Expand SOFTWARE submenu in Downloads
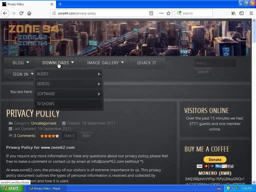 pyautogui.click(x=68, y=94)
